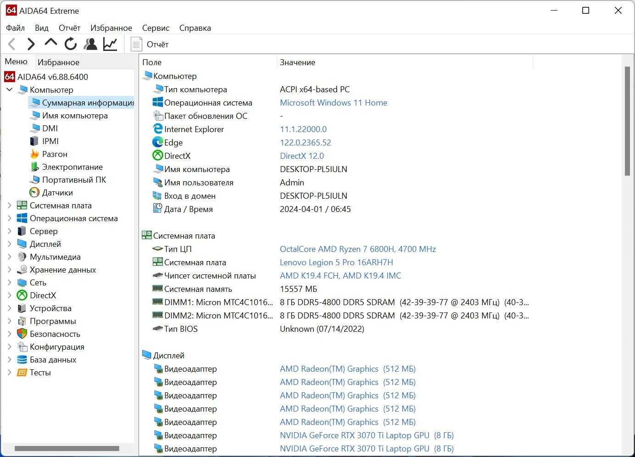This screenshot has height=457, width=635.
Task: Select the Unknown (07/14/2022) BIOS value
Action: point(322,329)
